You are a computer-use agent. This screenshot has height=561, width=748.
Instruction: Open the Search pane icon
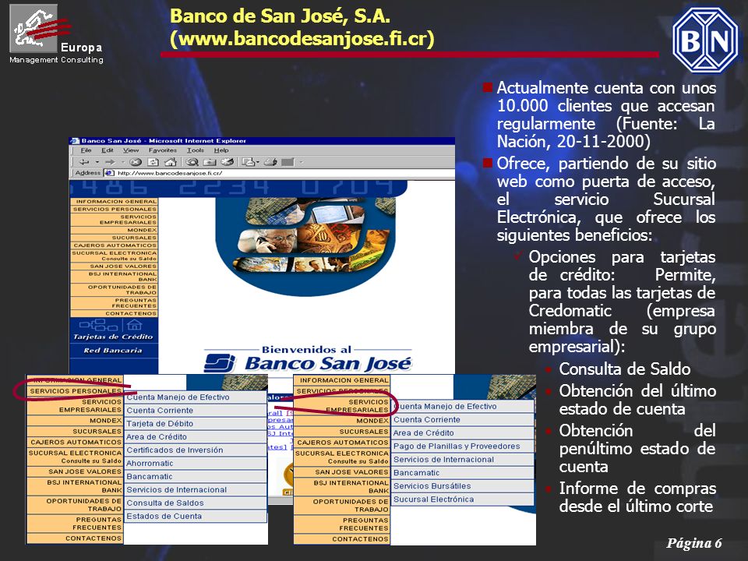coord(192,162)
